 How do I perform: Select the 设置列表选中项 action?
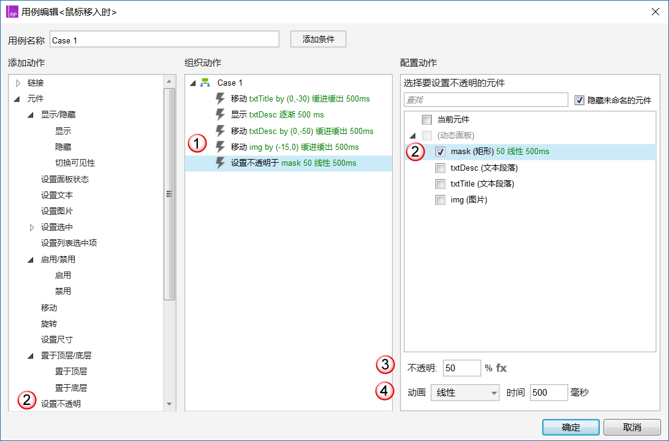69,243
